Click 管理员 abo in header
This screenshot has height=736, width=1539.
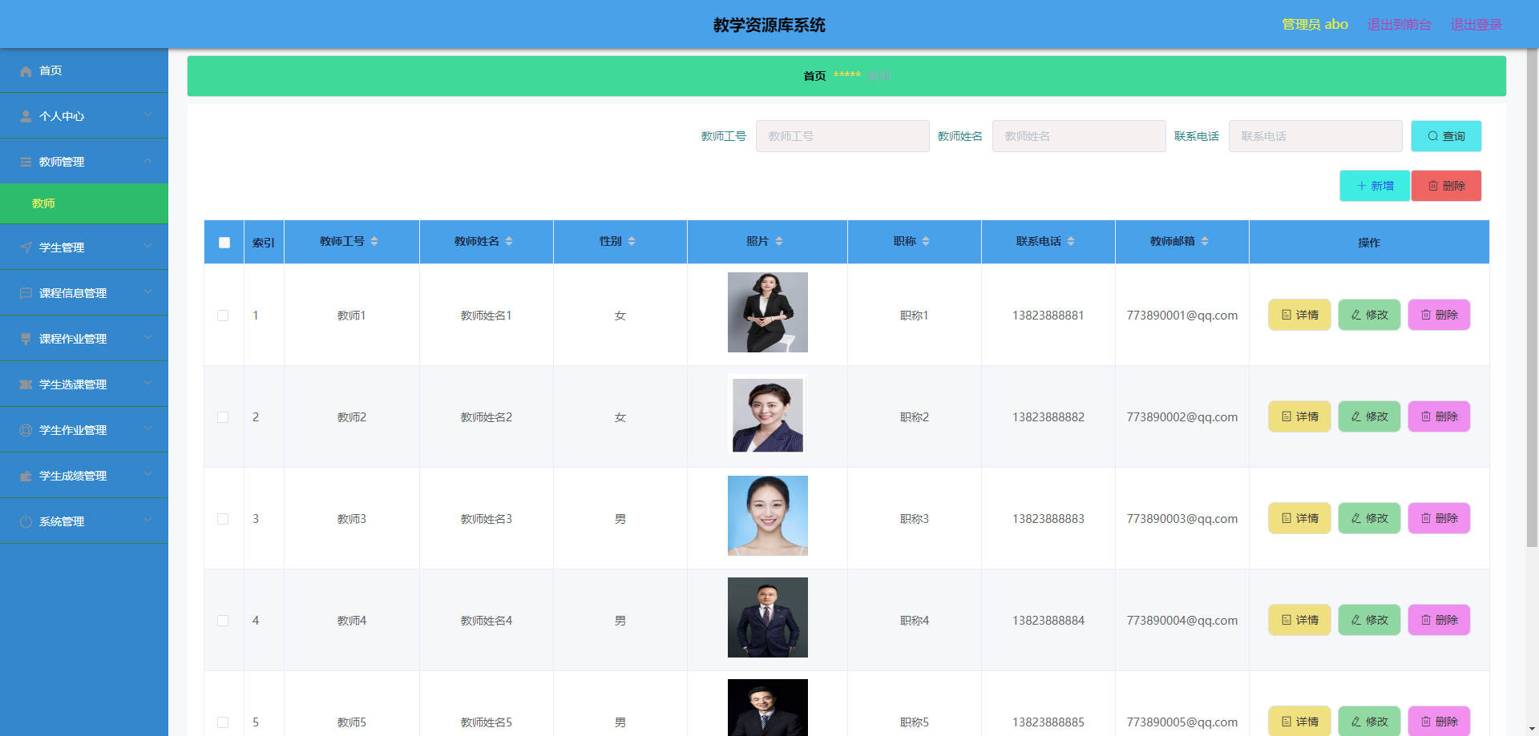click(1315, 25)
